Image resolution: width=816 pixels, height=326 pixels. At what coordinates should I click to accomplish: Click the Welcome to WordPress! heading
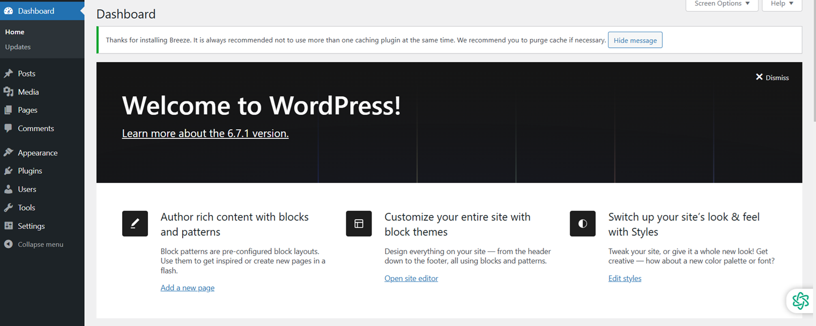tap(262, 106)
